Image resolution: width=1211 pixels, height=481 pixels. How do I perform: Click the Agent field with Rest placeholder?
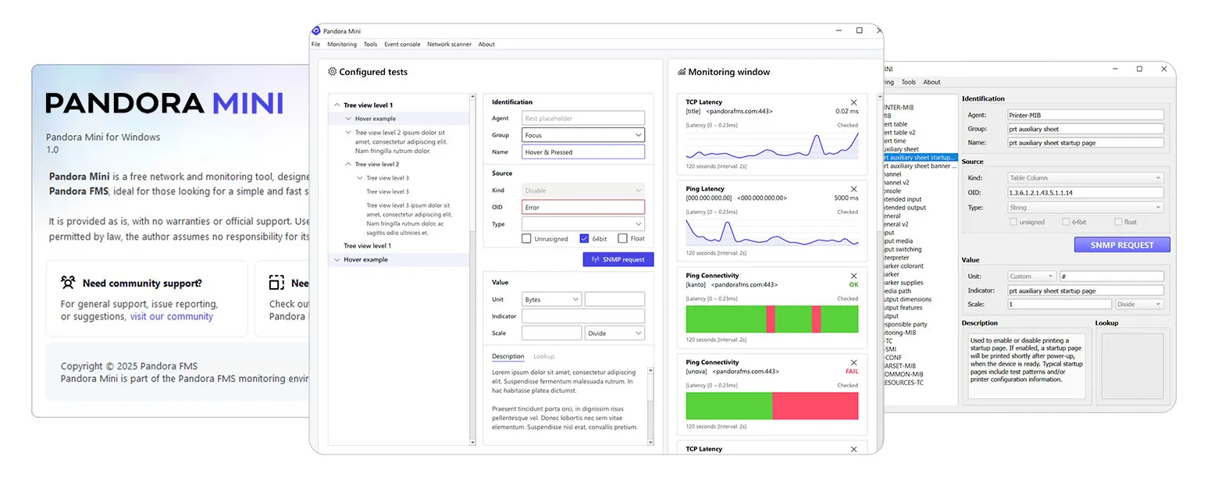click(583, 119)
